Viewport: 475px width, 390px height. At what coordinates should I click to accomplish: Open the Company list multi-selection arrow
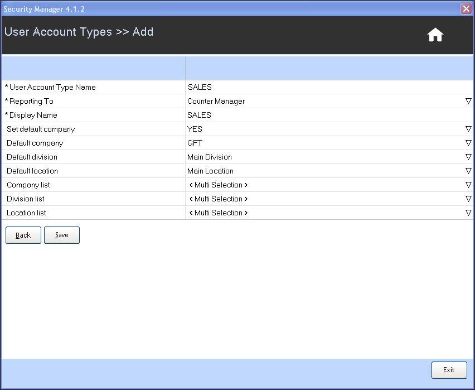click(468, 185)
